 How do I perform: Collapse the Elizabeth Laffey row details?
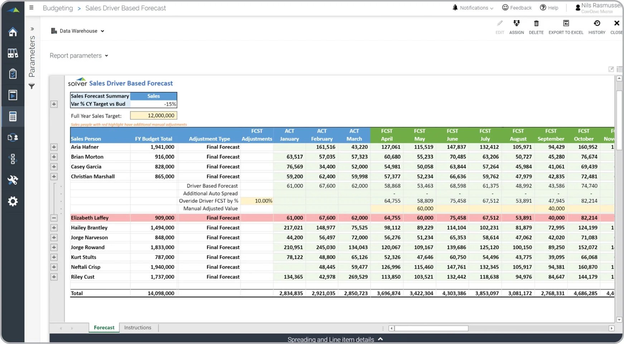click(54, 218)
